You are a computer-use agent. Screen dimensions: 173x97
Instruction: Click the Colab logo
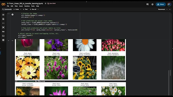tap(3, 4)
